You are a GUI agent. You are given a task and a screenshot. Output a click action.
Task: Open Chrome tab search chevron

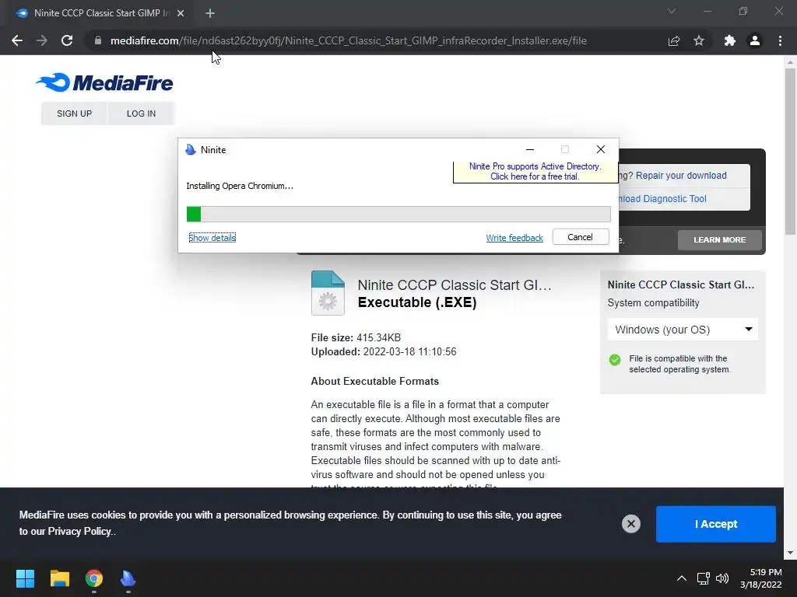[672, 11]
